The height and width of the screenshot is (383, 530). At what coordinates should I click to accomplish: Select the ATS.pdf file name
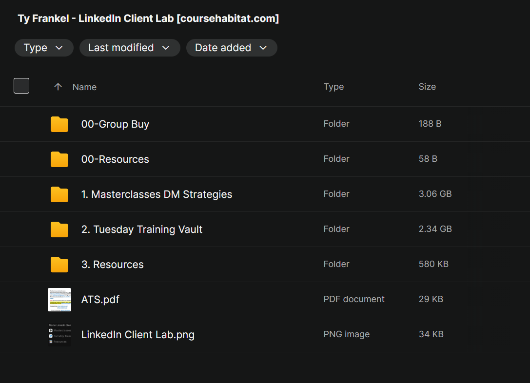click(x=100, y=300)
